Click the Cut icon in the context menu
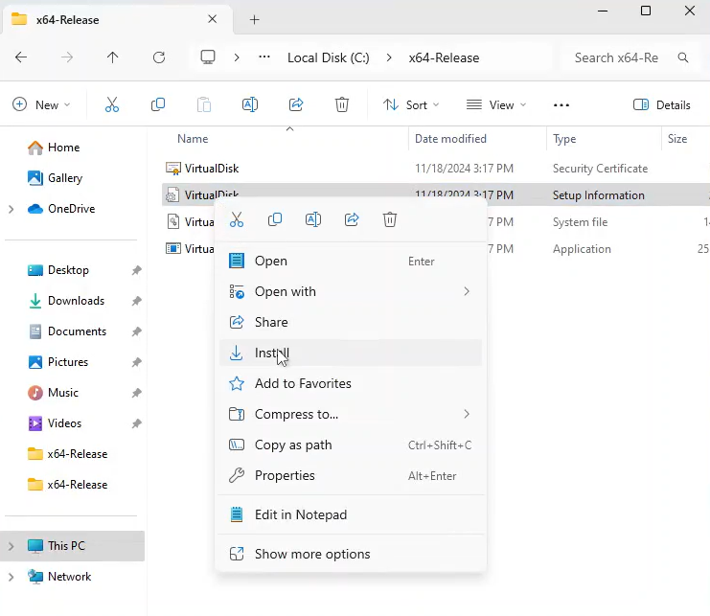This screenshot has width=710, height=616. click(237, 220)
